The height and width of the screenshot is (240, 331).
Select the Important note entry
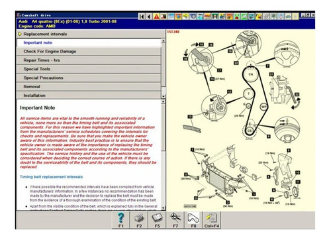click(x=89, y=42)
